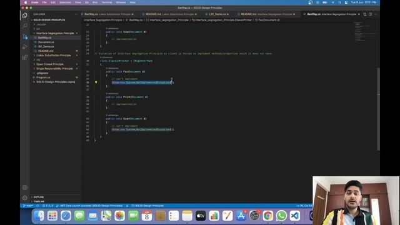The width and height of the screenshot is (400, 225).
Task: Open the Explorer panel ellipsis menu
Action: (76, 14)
